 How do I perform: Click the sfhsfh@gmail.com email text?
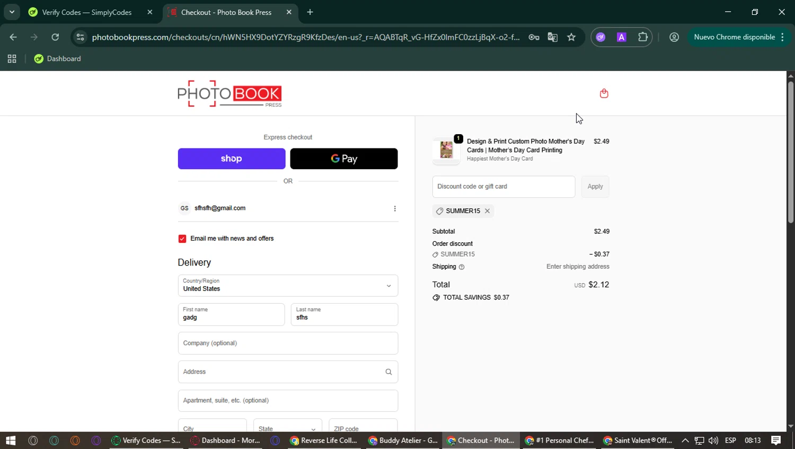click(220, 208)
